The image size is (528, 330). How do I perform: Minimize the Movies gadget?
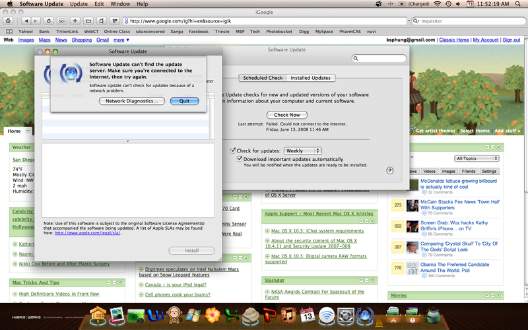[492, 295]
